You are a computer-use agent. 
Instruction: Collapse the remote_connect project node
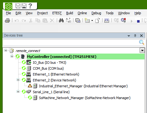[6, 50]
